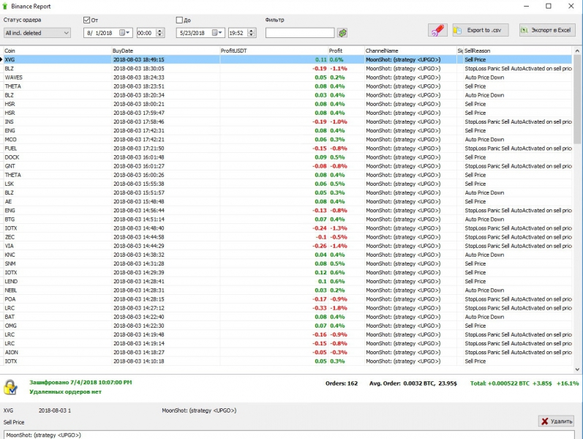Click Export to .csv button
The width and height of the screenshot is (583, 439).
[x=481, y=30]
